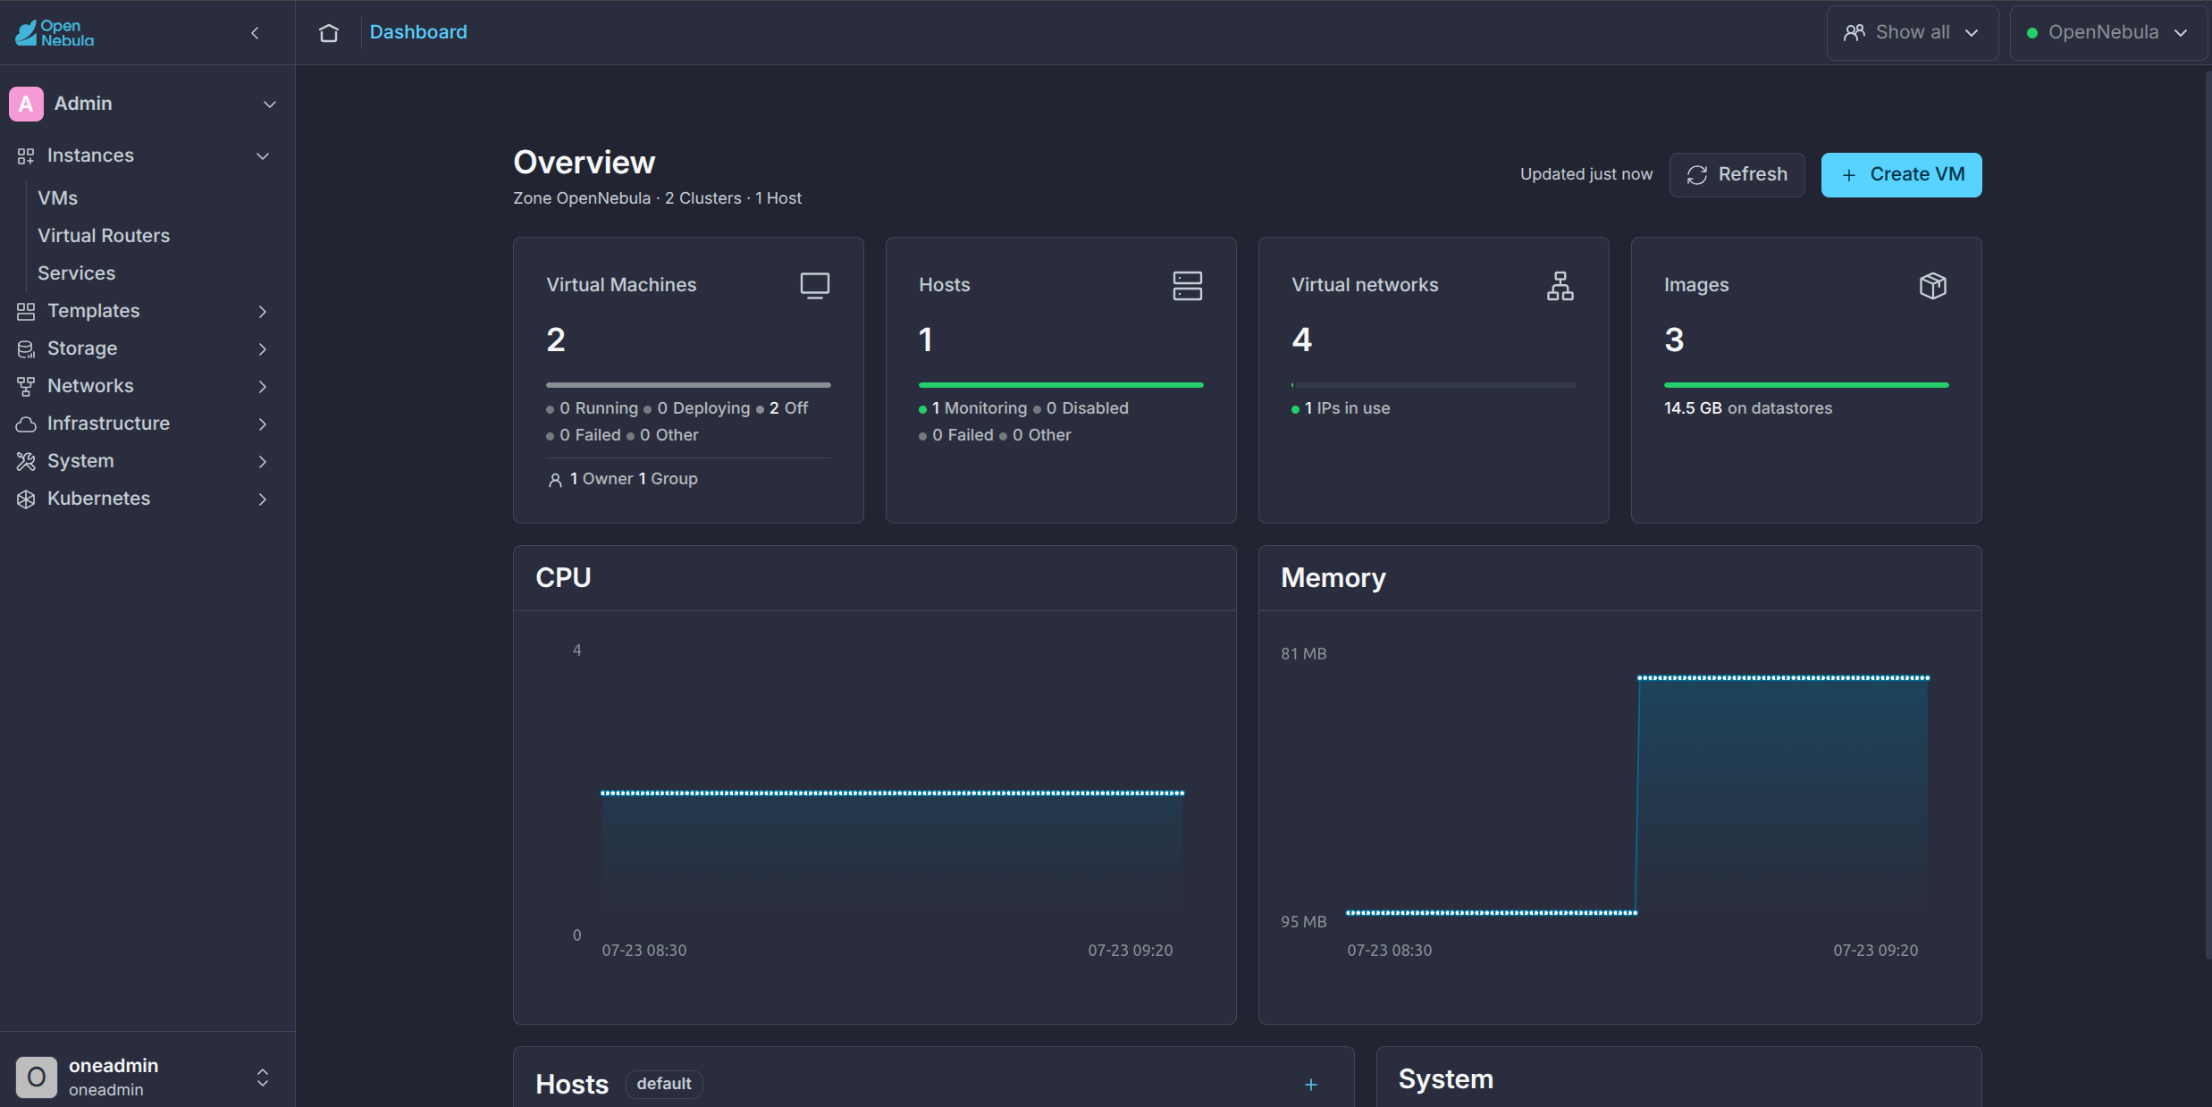
Task: Click the Templates icon in sidebar
Action: click(26, 312)
